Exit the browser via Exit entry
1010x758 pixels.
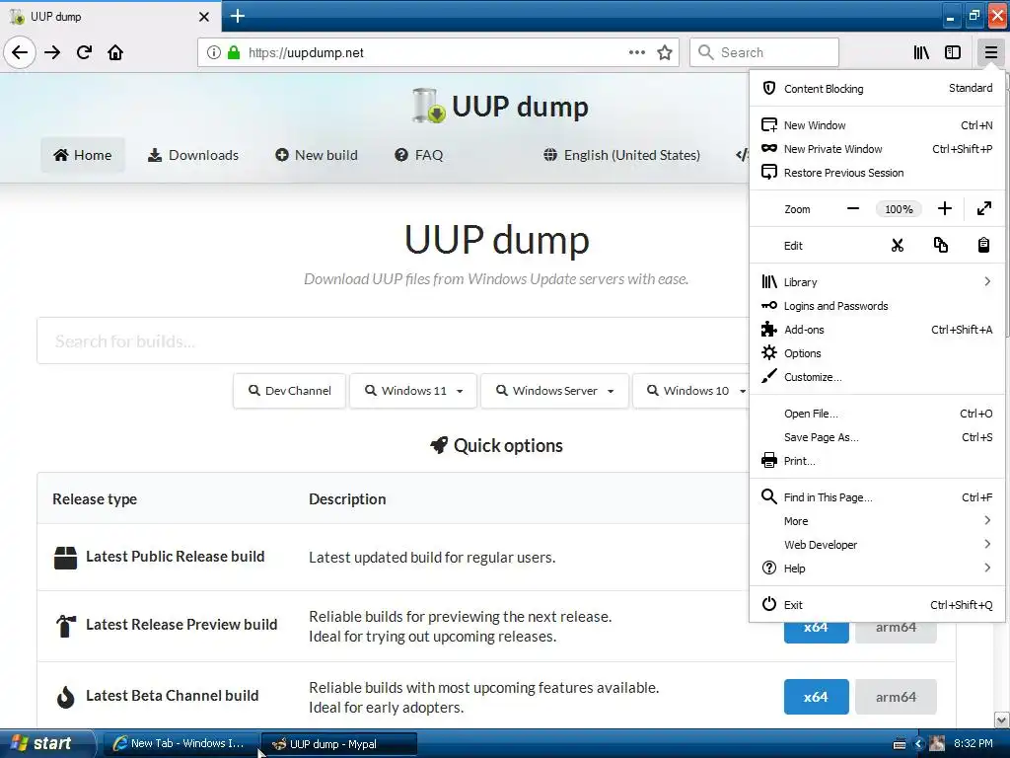[877, 605]
